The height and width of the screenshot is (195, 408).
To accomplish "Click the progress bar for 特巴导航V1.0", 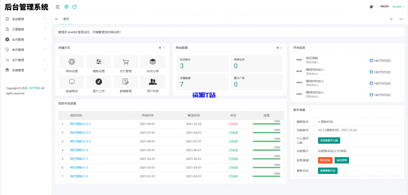I will tap(267, 176).
